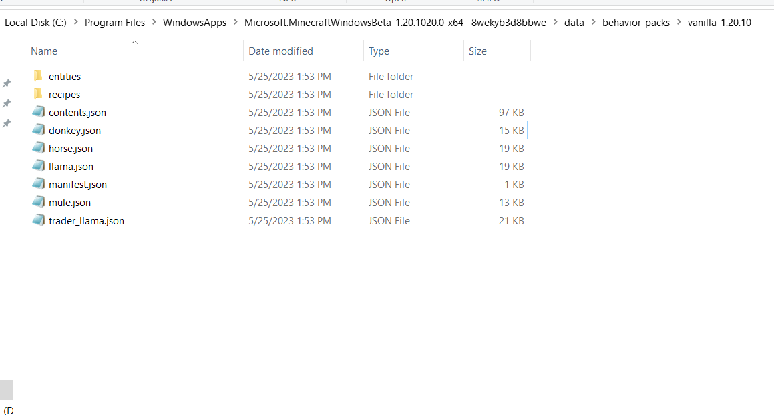The height and width of the screenshot is (415, 774).
Task: Select the llama.json file icon
Action: point(39,166)
